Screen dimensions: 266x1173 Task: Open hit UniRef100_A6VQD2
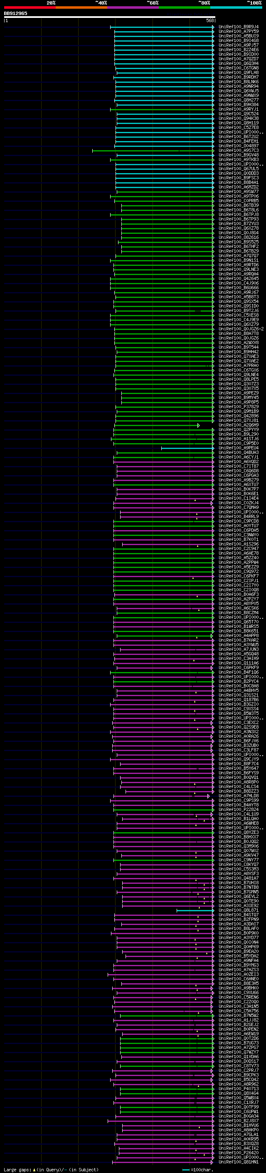[238, 462]
